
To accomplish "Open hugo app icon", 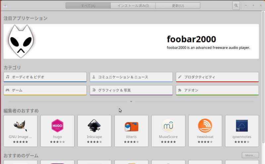I will [57, 126].
